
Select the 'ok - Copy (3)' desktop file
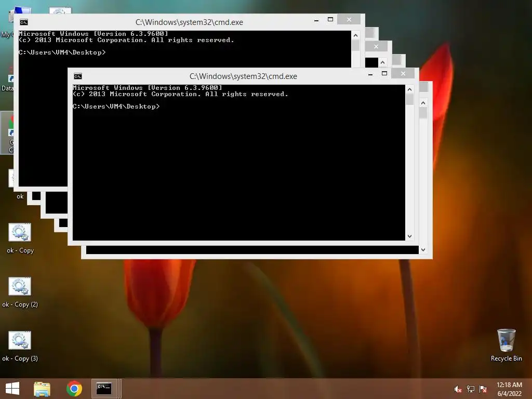pyautogui.click(x=20, y=347)
